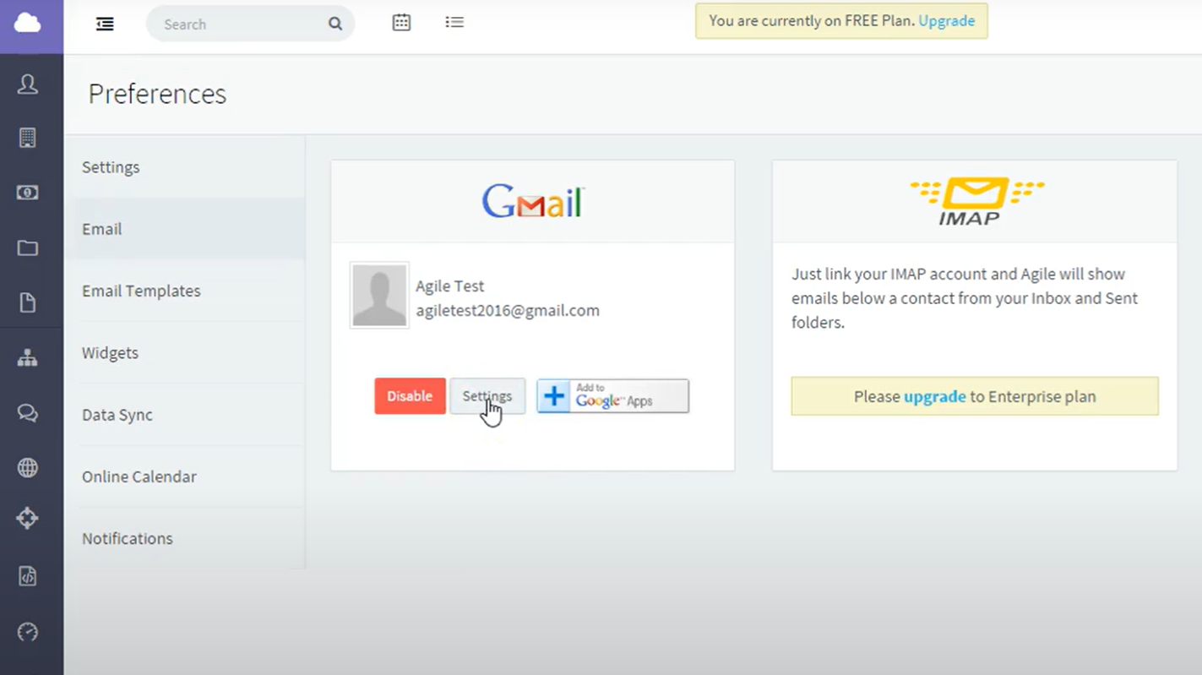
Task: Open the task list icon in top bar
Action: coord(454,22)
